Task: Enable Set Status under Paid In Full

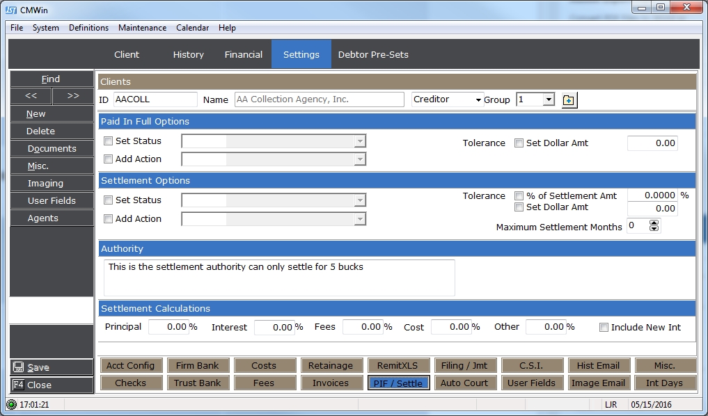Action: click(108, 141)
